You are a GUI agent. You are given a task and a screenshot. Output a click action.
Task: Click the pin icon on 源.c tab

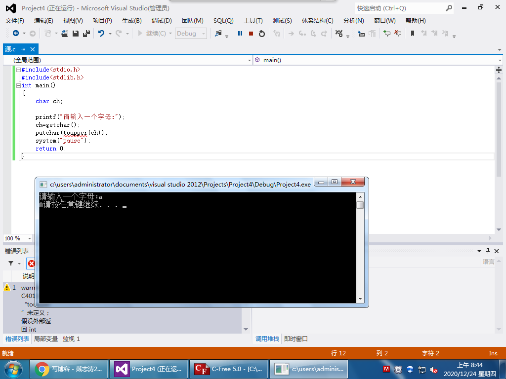(23, 49)
